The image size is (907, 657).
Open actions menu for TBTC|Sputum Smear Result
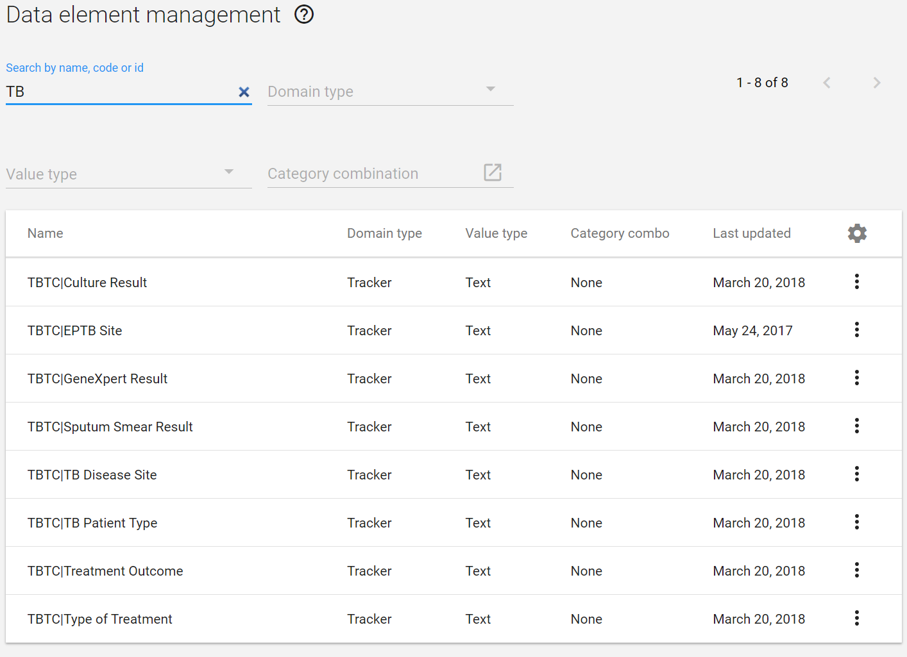point(857,426)
